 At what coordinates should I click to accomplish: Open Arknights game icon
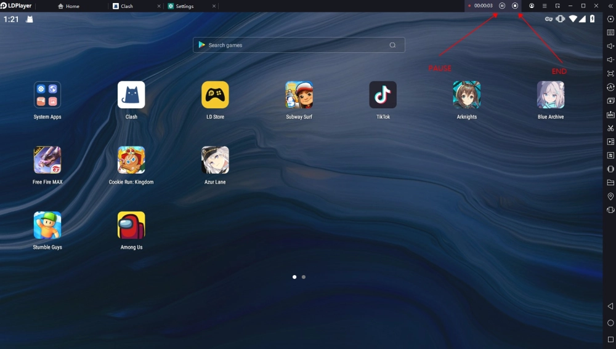(x=467, y=95)
